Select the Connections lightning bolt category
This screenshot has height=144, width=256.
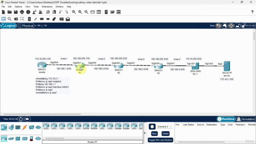tap(24, 127)
